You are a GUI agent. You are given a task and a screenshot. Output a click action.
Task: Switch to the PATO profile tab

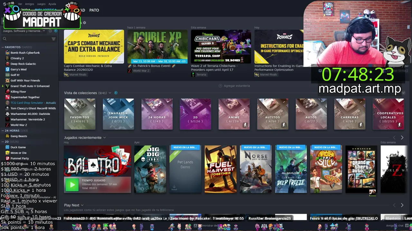click(x=94, y=10)
